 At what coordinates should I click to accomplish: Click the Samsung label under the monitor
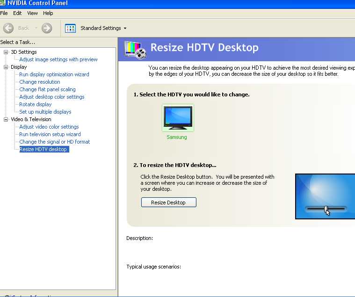(x=177, y=137)
